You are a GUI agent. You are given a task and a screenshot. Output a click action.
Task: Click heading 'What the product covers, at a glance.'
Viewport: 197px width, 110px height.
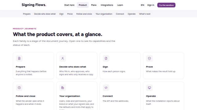(58, 34)
